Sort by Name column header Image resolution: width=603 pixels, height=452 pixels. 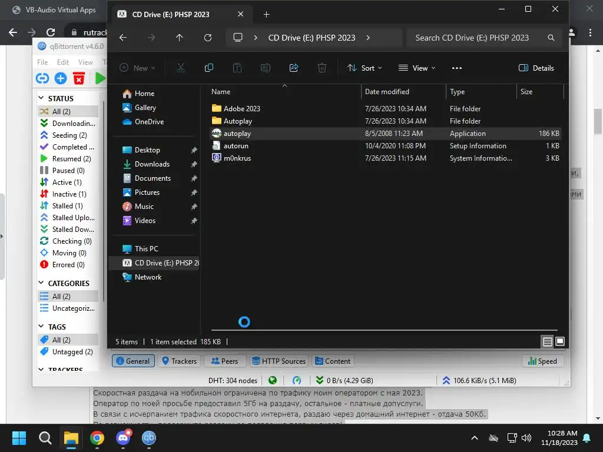pos(221,91)
